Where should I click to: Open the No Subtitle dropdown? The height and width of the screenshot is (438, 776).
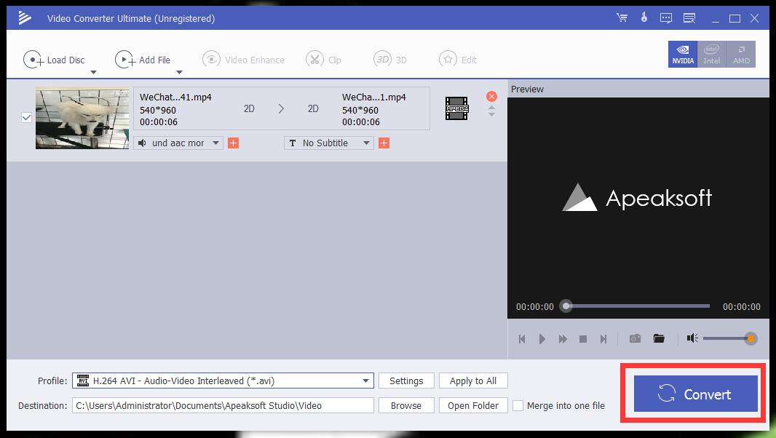point(328,143)
